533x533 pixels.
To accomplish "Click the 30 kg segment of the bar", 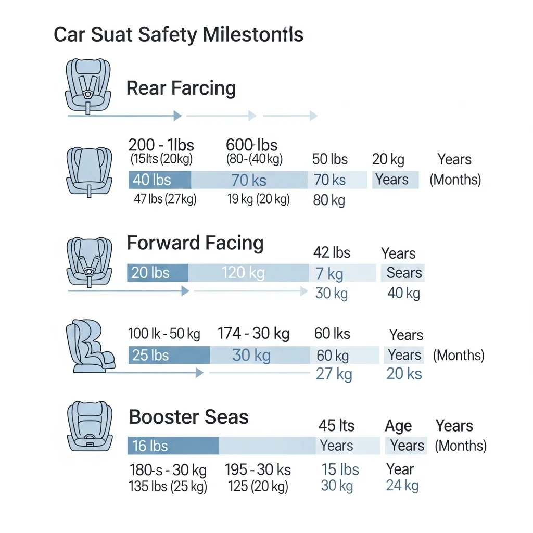I will point(260,355).
